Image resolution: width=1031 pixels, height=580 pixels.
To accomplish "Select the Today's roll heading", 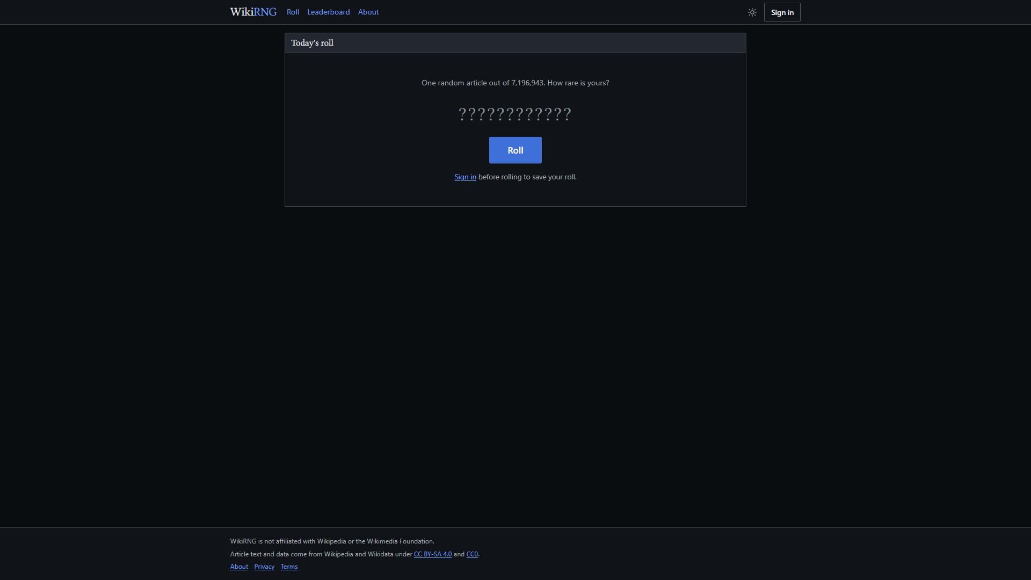I will pos(312,43).
